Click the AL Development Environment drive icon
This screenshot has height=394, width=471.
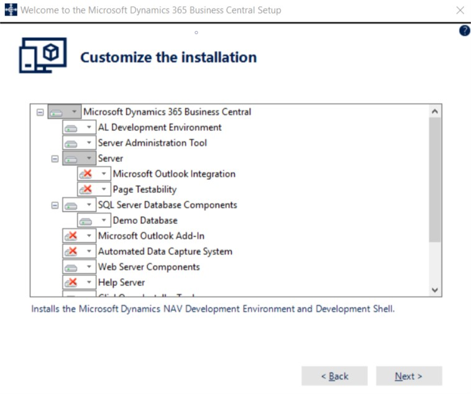tap(71, 128)
